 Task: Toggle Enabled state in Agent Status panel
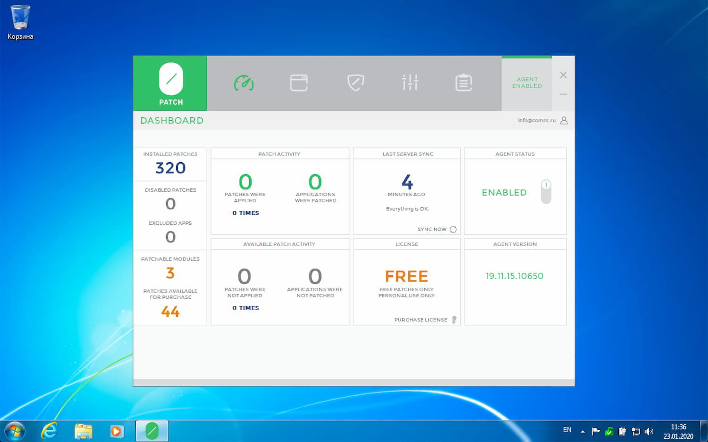coord(546,192)
